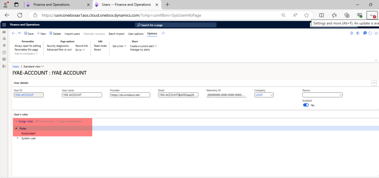Open the app launcher waffle icon

tap(4, 25)
